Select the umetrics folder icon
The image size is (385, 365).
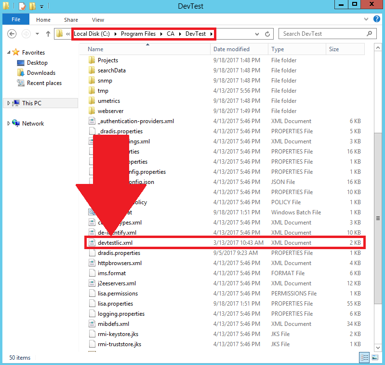click(x=92, y=100)
